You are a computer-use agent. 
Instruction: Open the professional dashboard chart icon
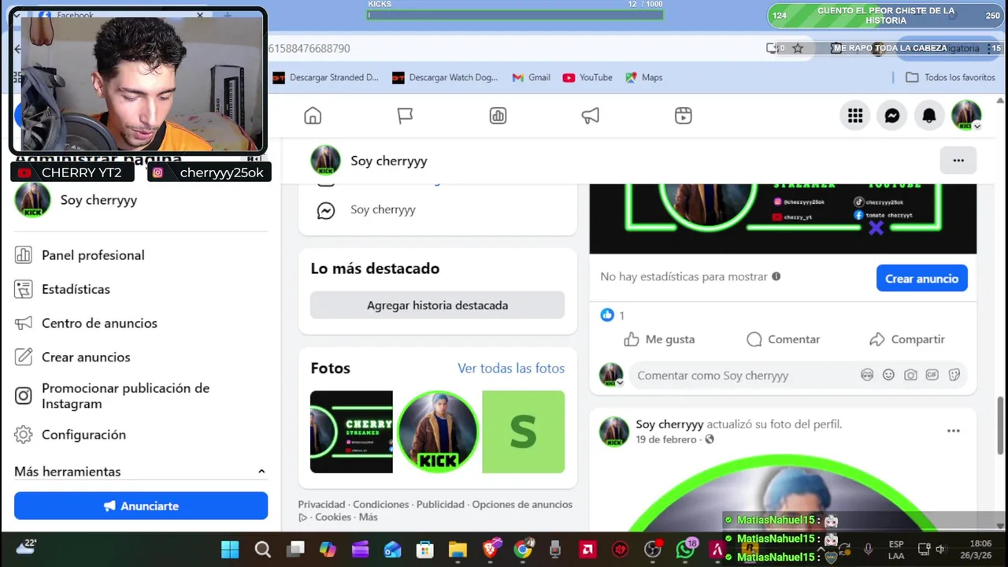(498, 116)
